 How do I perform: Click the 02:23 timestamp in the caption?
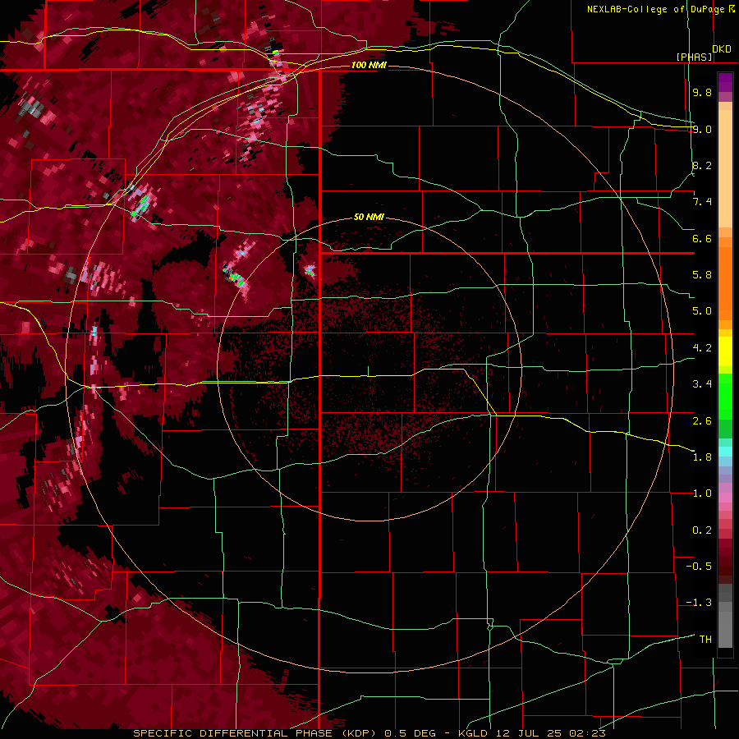(x=587, y=733)
